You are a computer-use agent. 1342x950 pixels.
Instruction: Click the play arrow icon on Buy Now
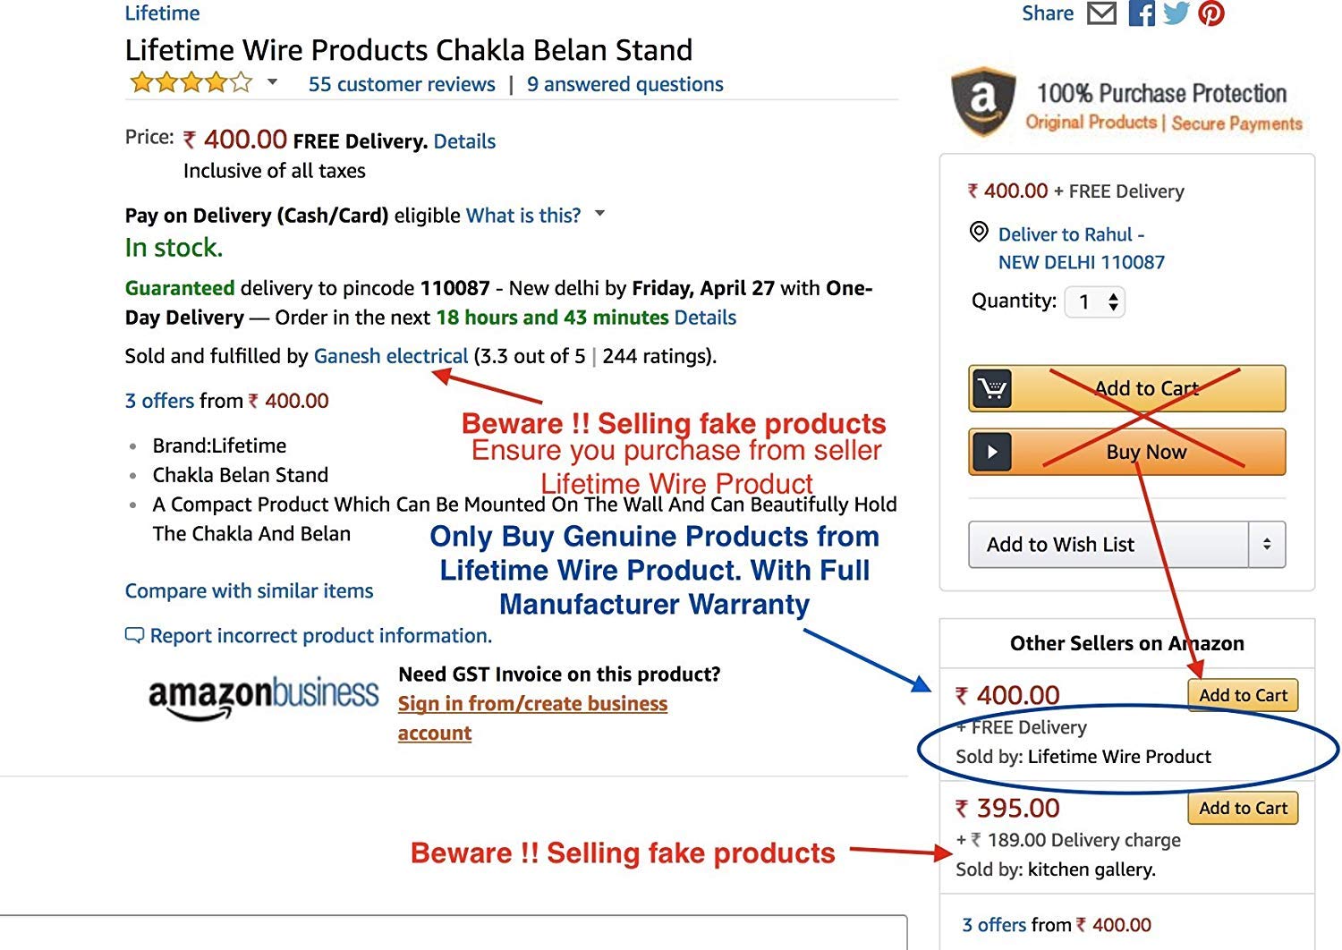[992, 452]
